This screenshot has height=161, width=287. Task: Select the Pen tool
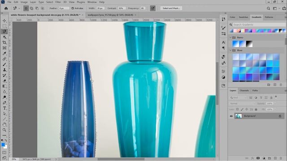[x=4, y=103]
